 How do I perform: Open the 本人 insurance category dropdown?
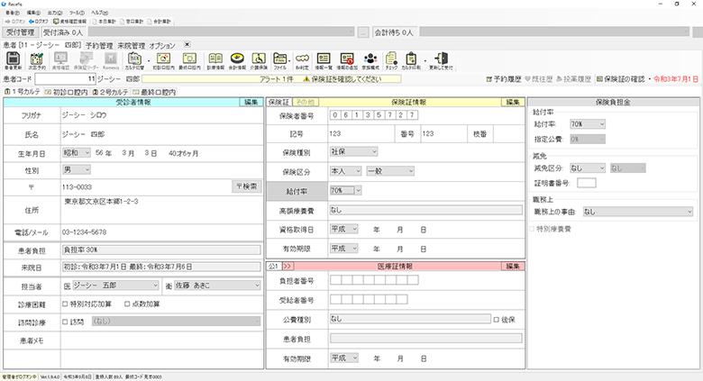(x=345, y=171)
